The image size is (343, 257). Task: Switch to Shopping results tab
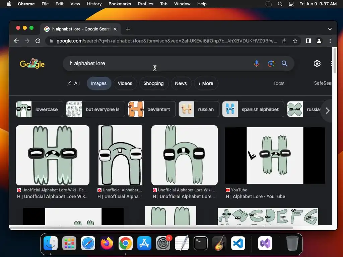click(x=153, y=83)
